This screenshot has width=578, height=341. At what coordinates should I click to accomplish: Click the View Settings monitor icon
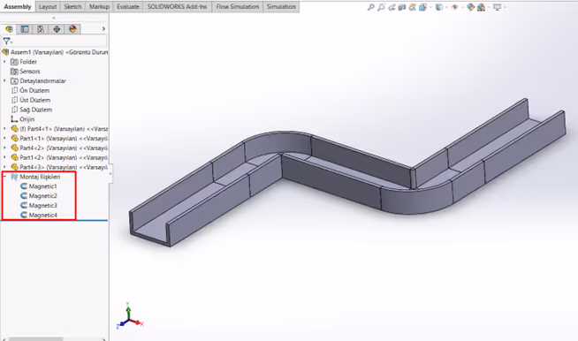pyautogui.click(x=498, y=7)
